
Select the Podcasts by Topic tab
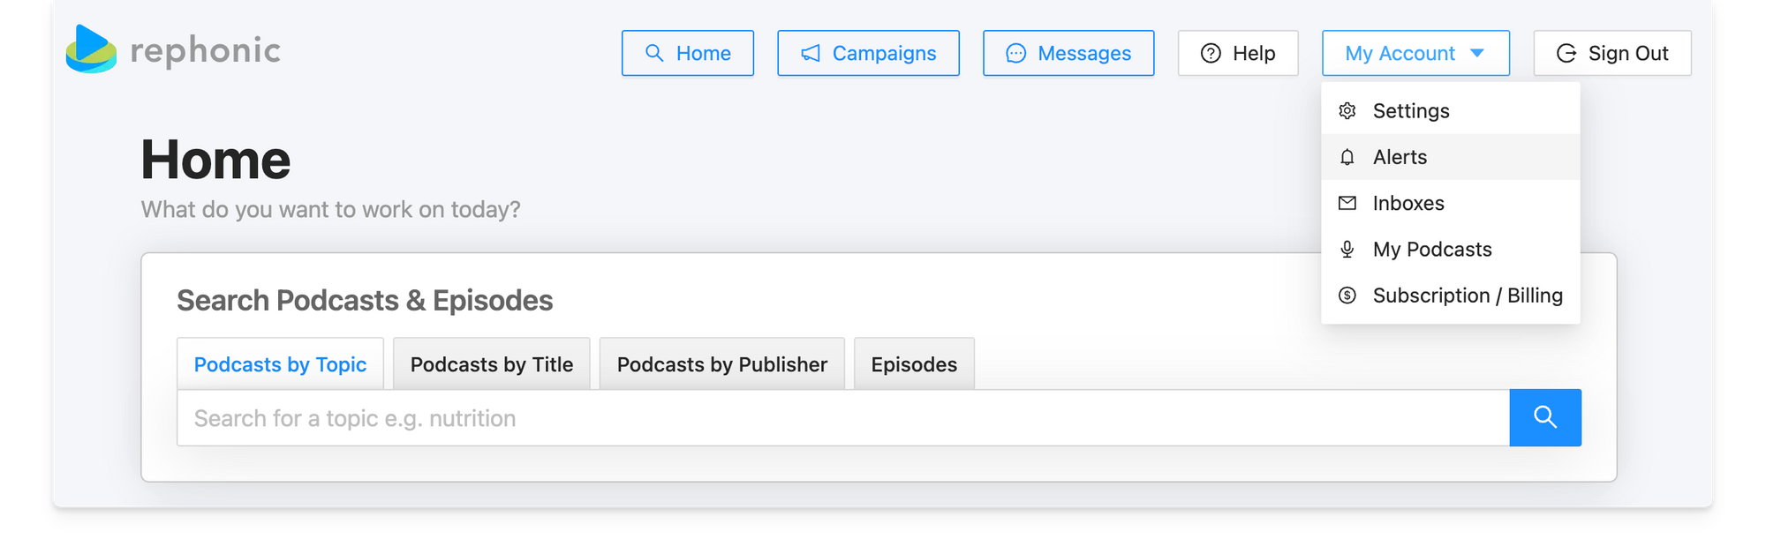[x=280, y=364]
